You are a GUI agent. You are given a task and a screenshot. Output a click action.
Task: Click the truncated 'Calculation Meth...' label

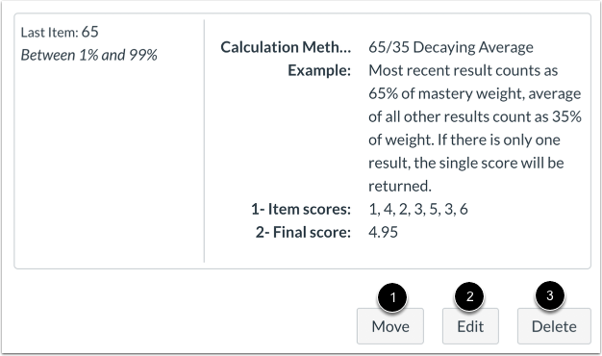pos(286,47)
